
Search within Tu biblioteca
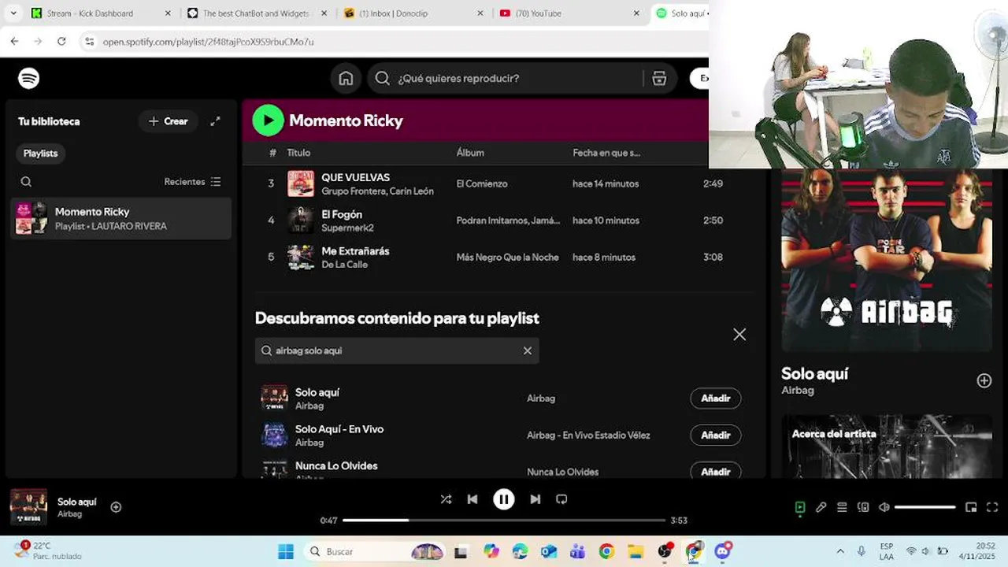(x=26, y=182)
